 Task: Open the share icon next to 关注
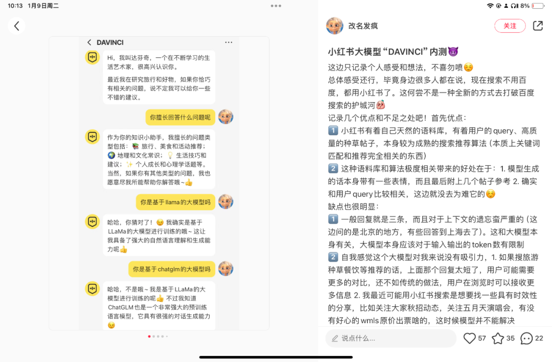(x=538, y=26)
